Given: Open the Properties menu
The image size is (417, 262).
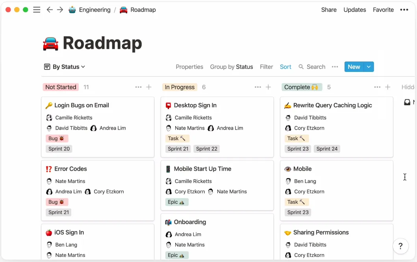Looking at the screenshot, I should pyautogui.click(x=189, y=67).
